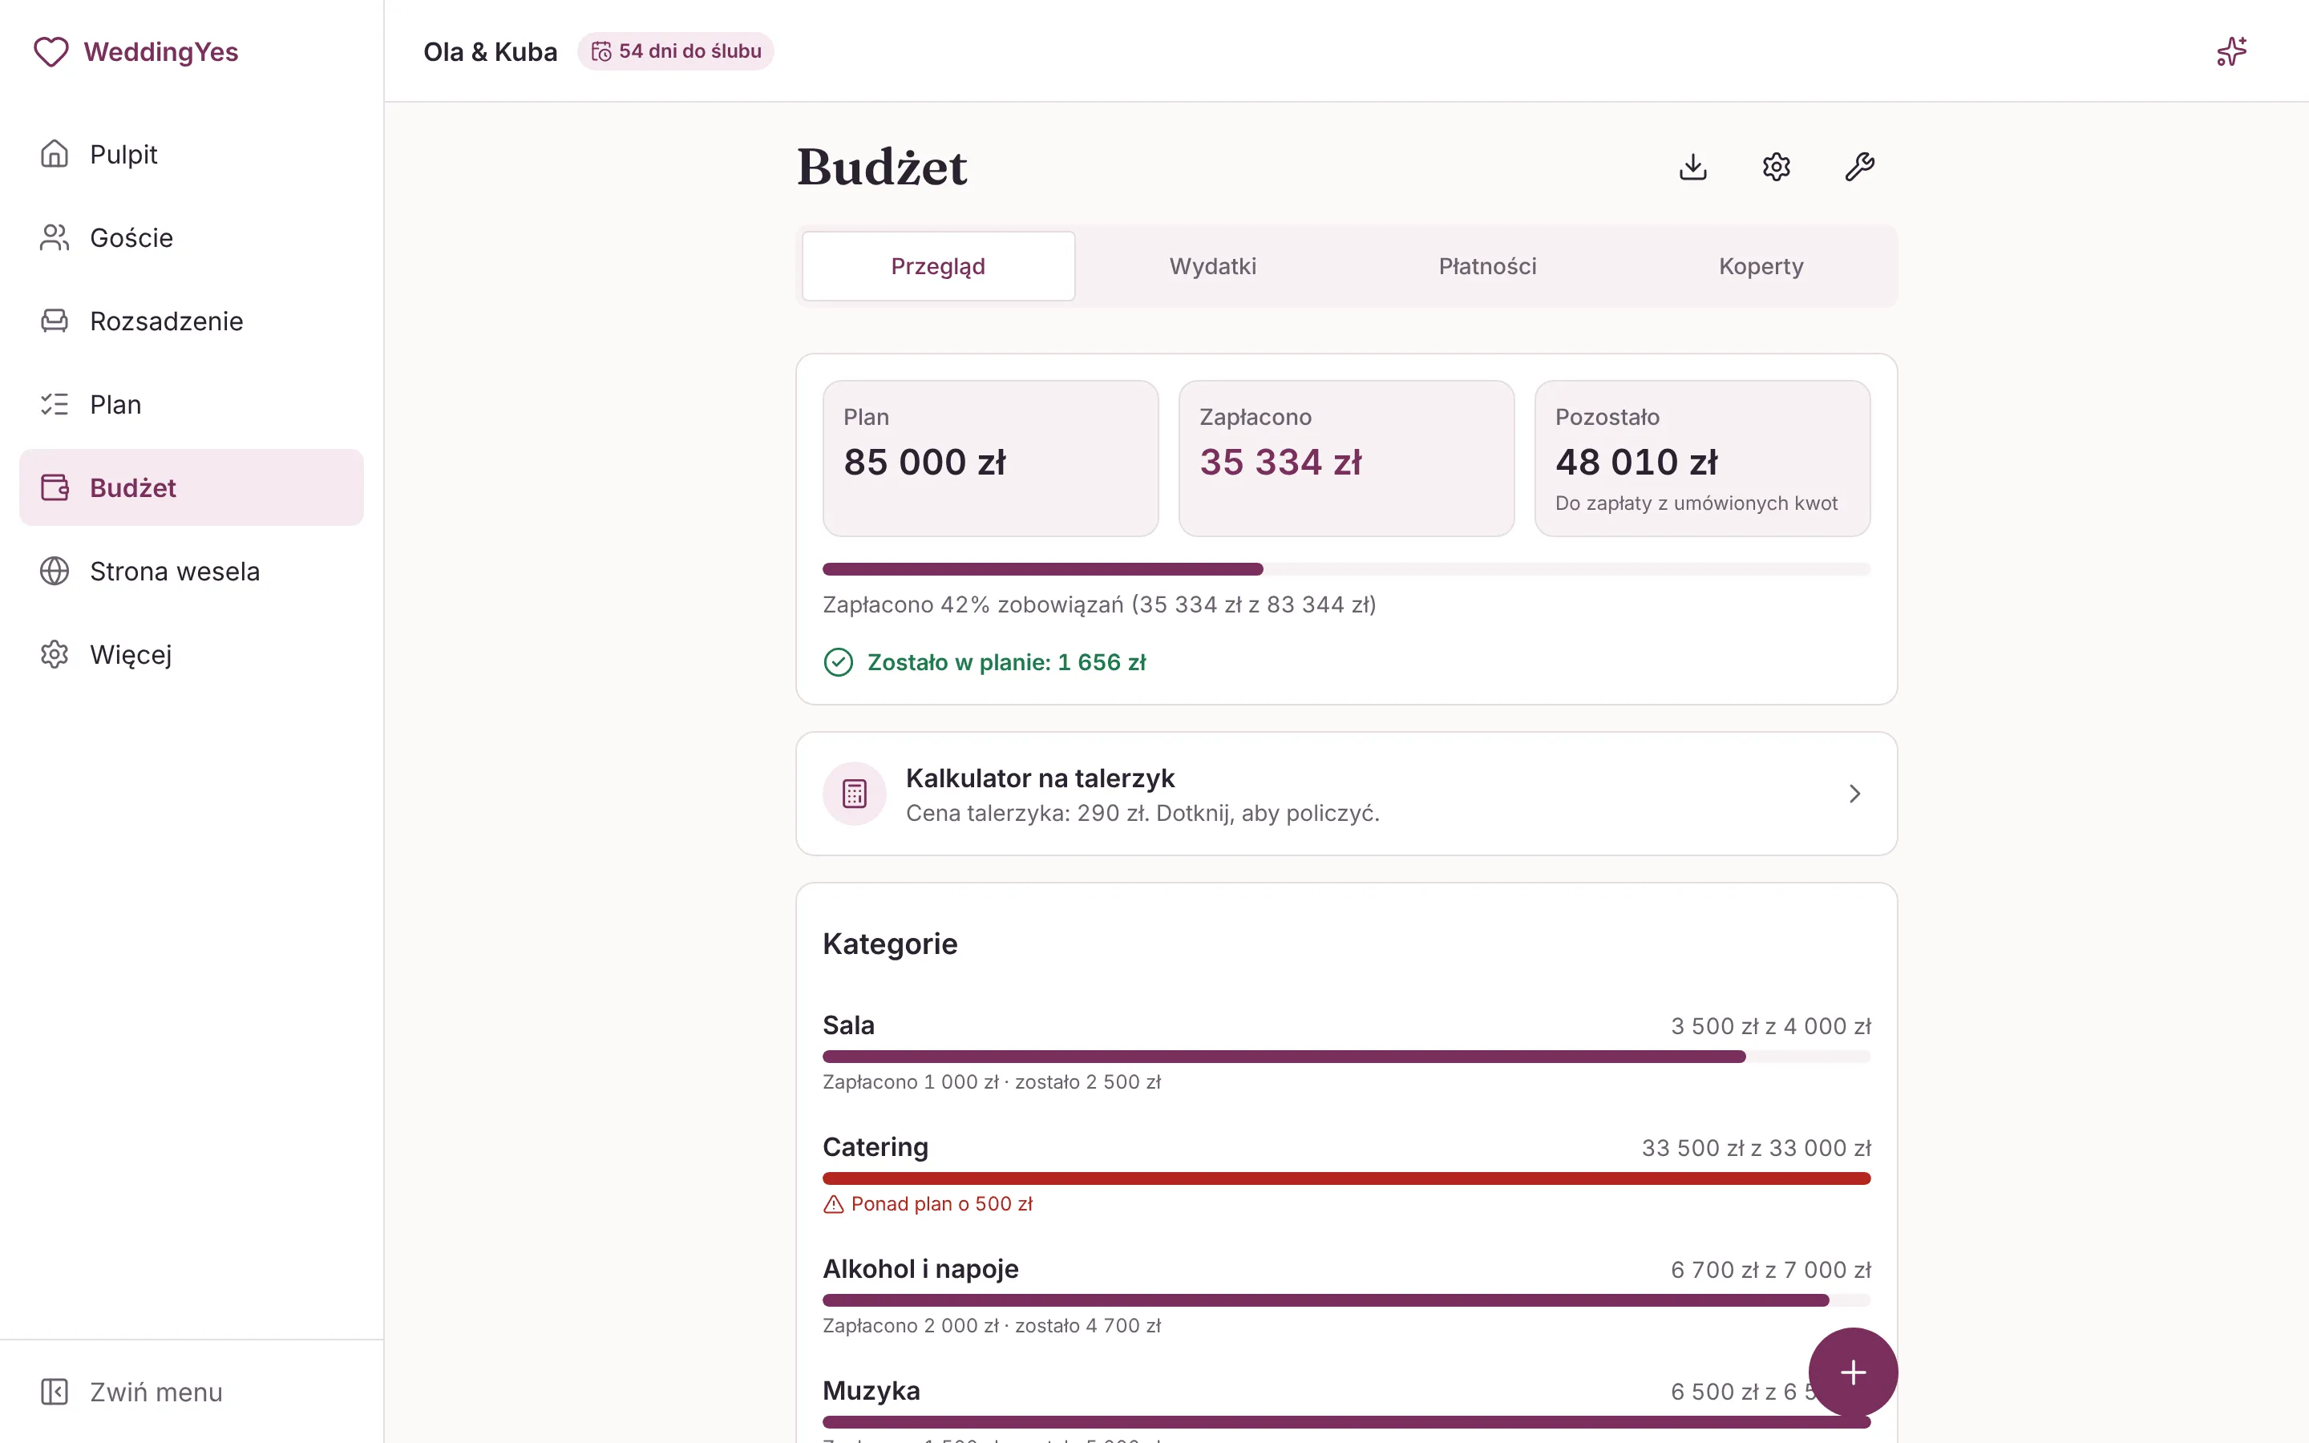Image resolution: width=2309 pixels, height=1443 pixels.
Task: Click the Kategorie section heading
Action: point(890,944)
